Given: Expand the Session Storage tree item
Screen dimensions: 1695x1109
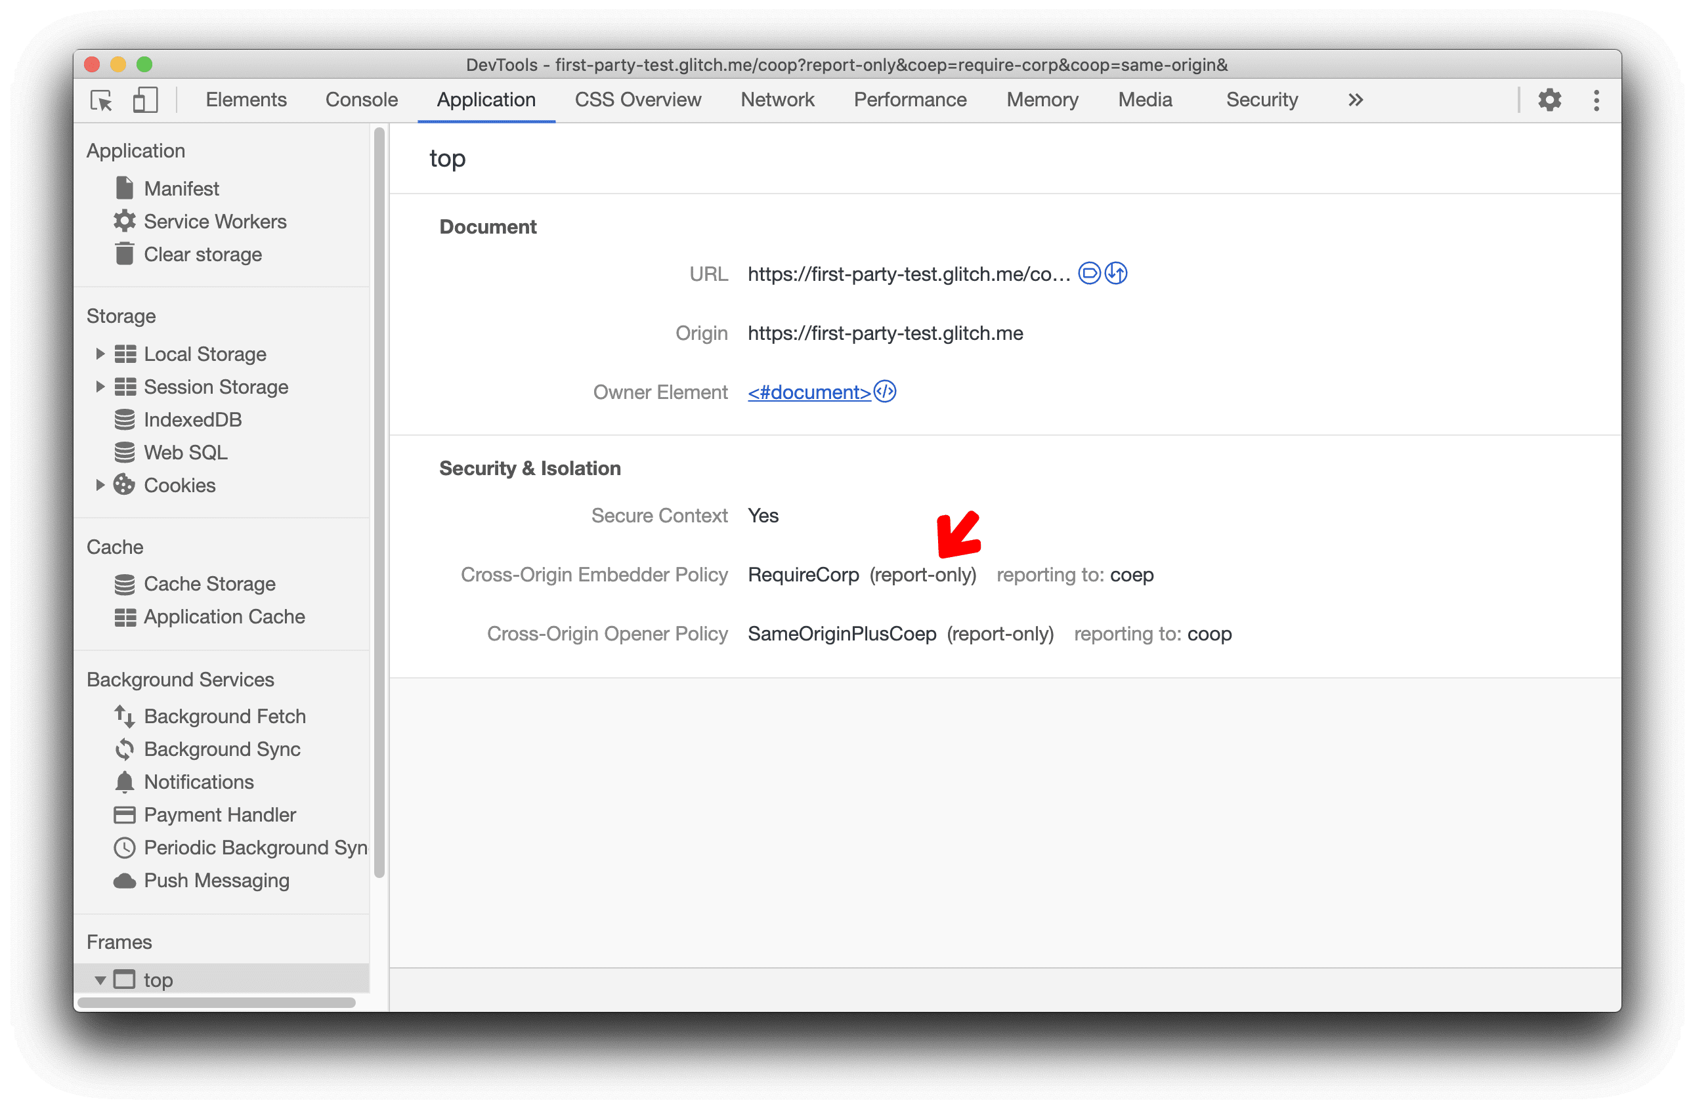Looking at the screenshot, I should [x=99, y=385].
